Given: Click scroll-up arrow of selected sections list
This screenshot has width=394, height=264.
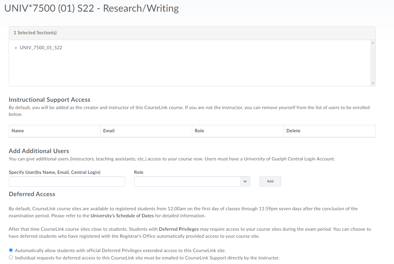Looking at the screenshot, I should (372, 43).
